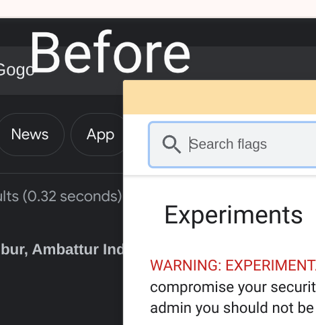Screen dimensions: 316x325
Task: Click the large Before overlay label
Action: pos(110,52)
